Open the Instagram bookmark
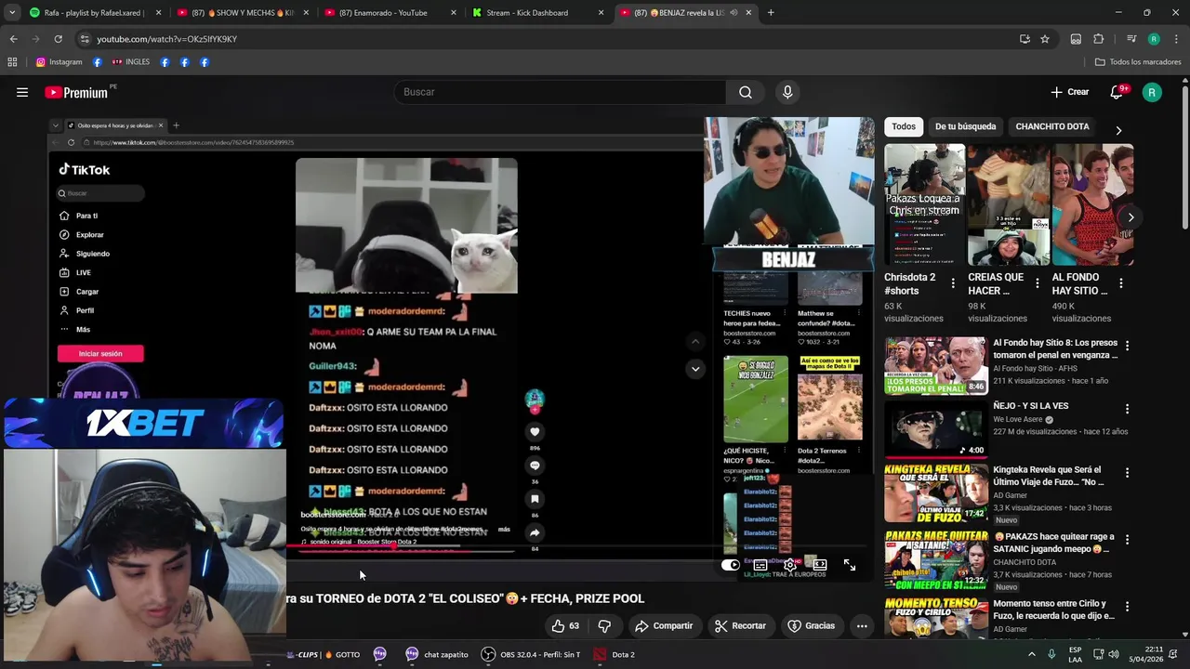 (59, 62)
